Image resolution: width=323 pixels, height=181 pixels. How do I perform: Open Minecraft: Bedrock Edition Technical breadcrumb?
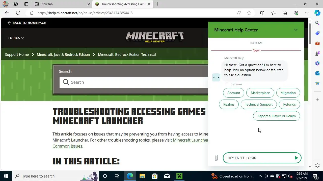coord(127,55)
